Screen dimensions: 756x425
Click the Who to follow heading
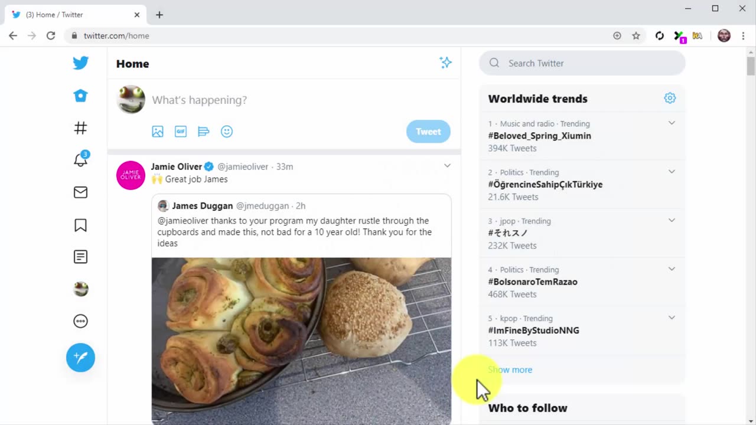(527, 408)
